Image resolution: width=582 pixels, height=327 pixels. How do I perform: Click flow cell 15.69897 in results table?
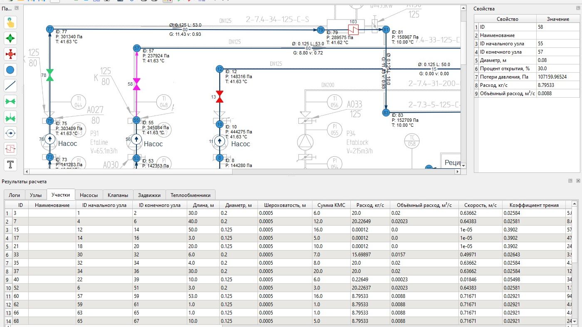click(369, 254)
